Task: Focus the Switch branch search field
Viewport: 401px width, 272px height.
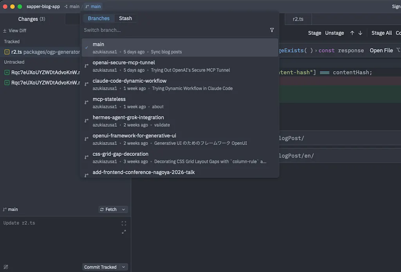Action: (x=175, y=30)
